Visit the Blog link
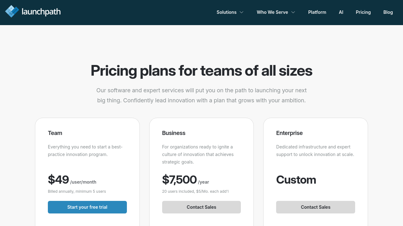This screenshot has width=403, height=226. tap(388, 12)
